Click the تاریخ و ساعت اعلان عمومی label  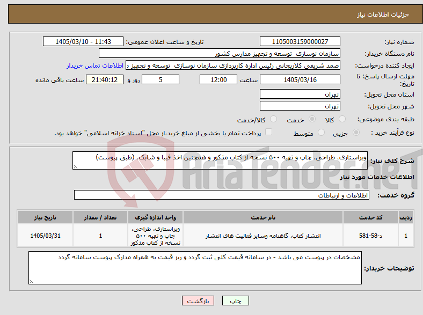[165, 42]
